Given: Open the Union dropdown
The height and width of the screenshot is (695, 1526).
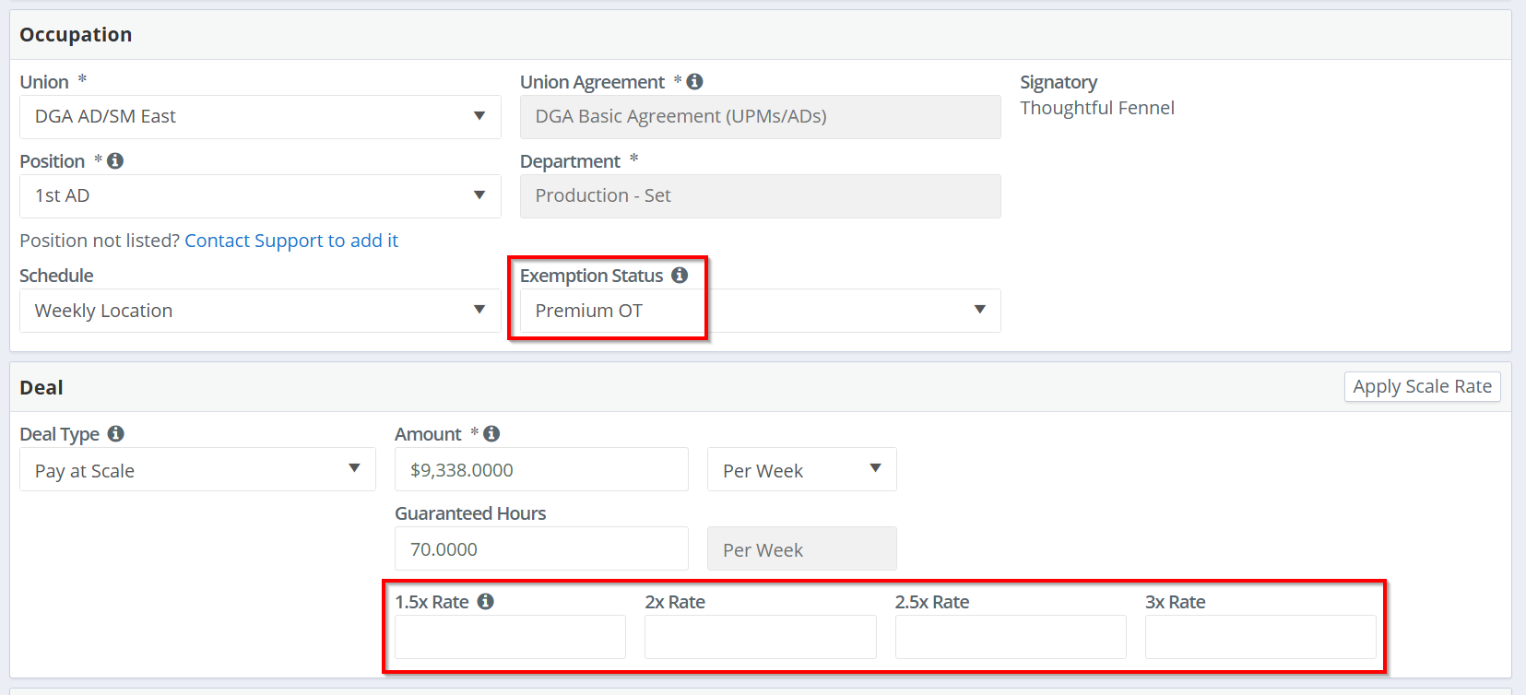Looking at the screenshot, I should [260, 117].
